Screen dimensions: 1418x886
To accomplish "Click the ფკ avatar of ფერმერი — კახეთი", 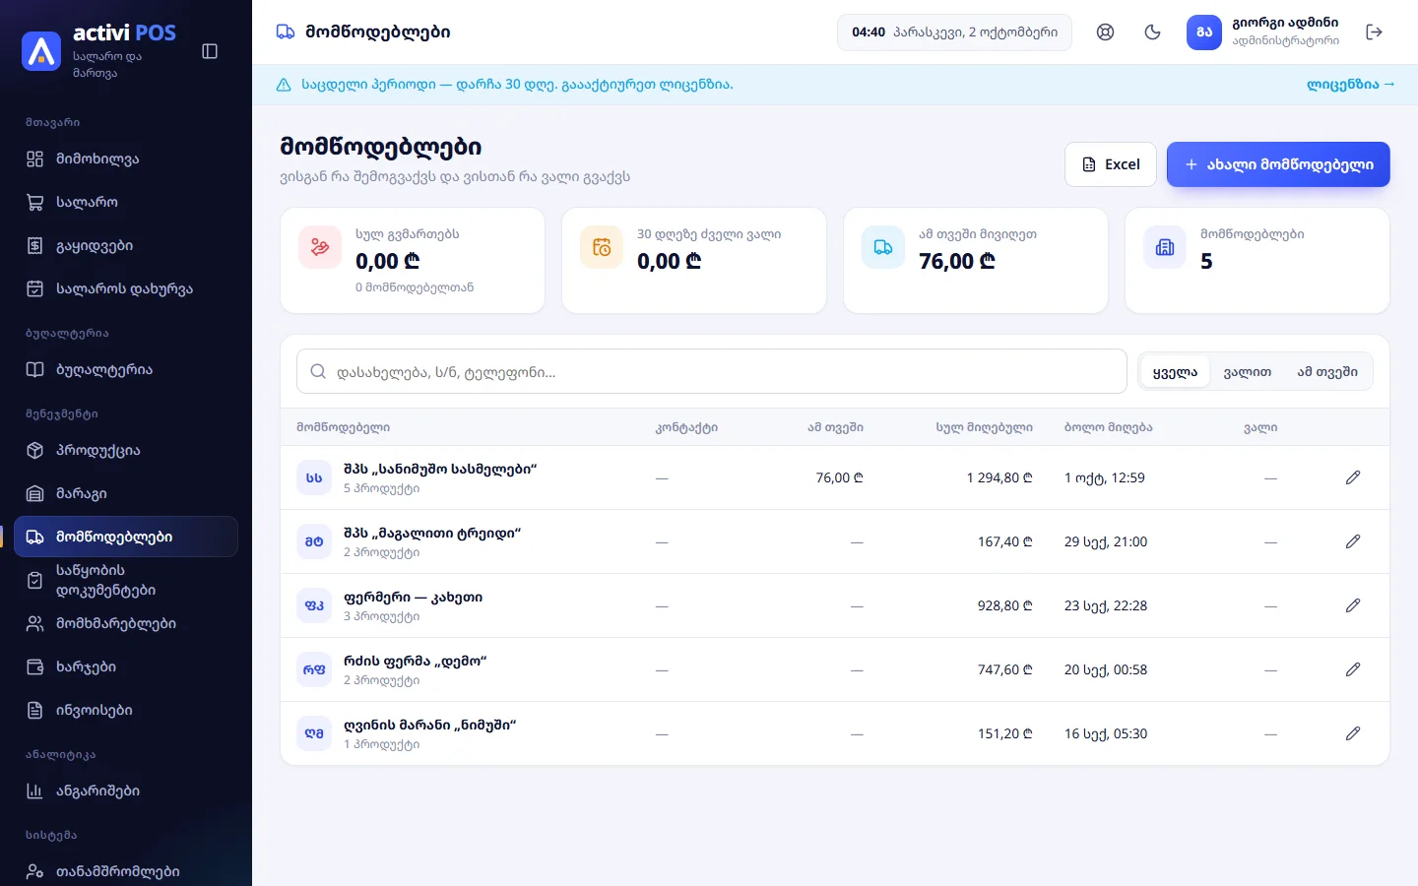I will 314,605.
